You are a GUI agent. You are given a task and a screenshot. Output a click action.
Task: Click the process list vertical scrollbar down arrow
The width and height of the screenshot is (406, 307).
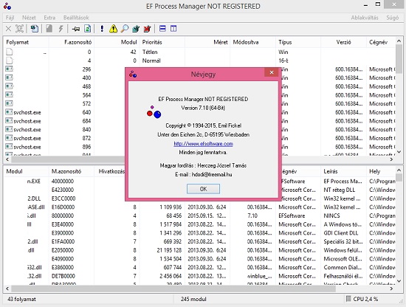pyautogui.click(x=399, y=152)
